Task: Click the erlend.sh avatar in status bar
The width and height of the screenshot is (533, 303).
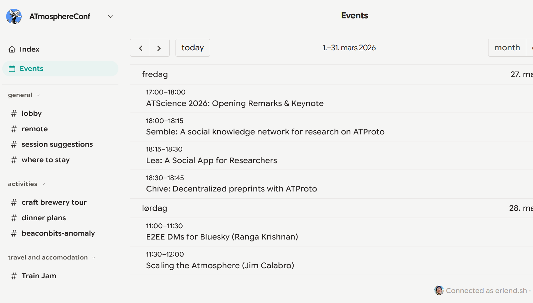Action: click(439, 290)
